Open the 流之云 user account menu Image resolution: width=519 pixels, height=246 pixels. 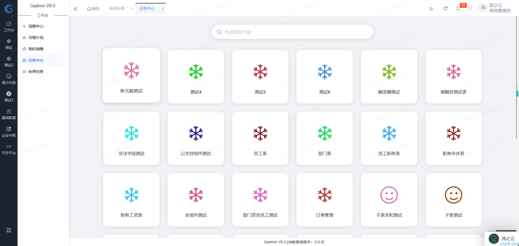pos(495,8)
